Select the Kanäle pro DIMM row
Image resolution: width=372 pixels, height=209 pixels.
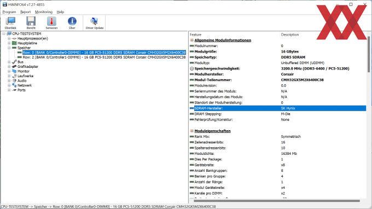click(x=278, y=194)
